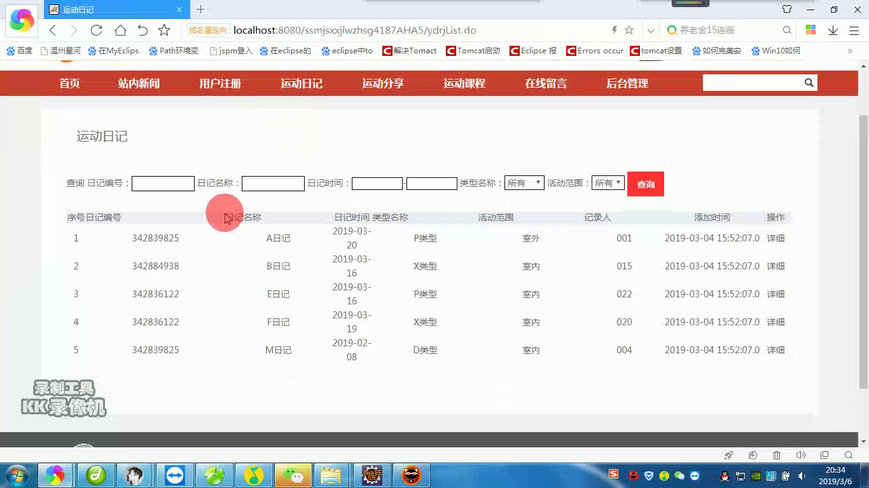Bookmark page with the star beside home
Image resolution: width=869 pixels, height=488 pixels.
click(164, 30)
